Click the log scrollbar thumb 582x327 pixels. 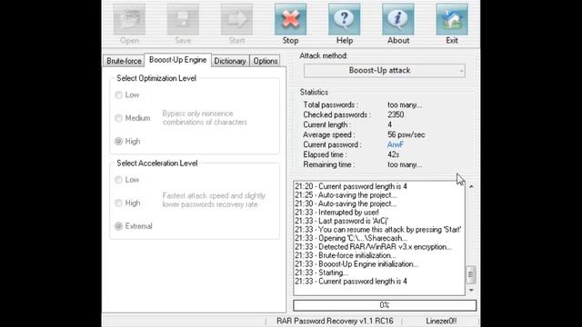click(471, 274)
